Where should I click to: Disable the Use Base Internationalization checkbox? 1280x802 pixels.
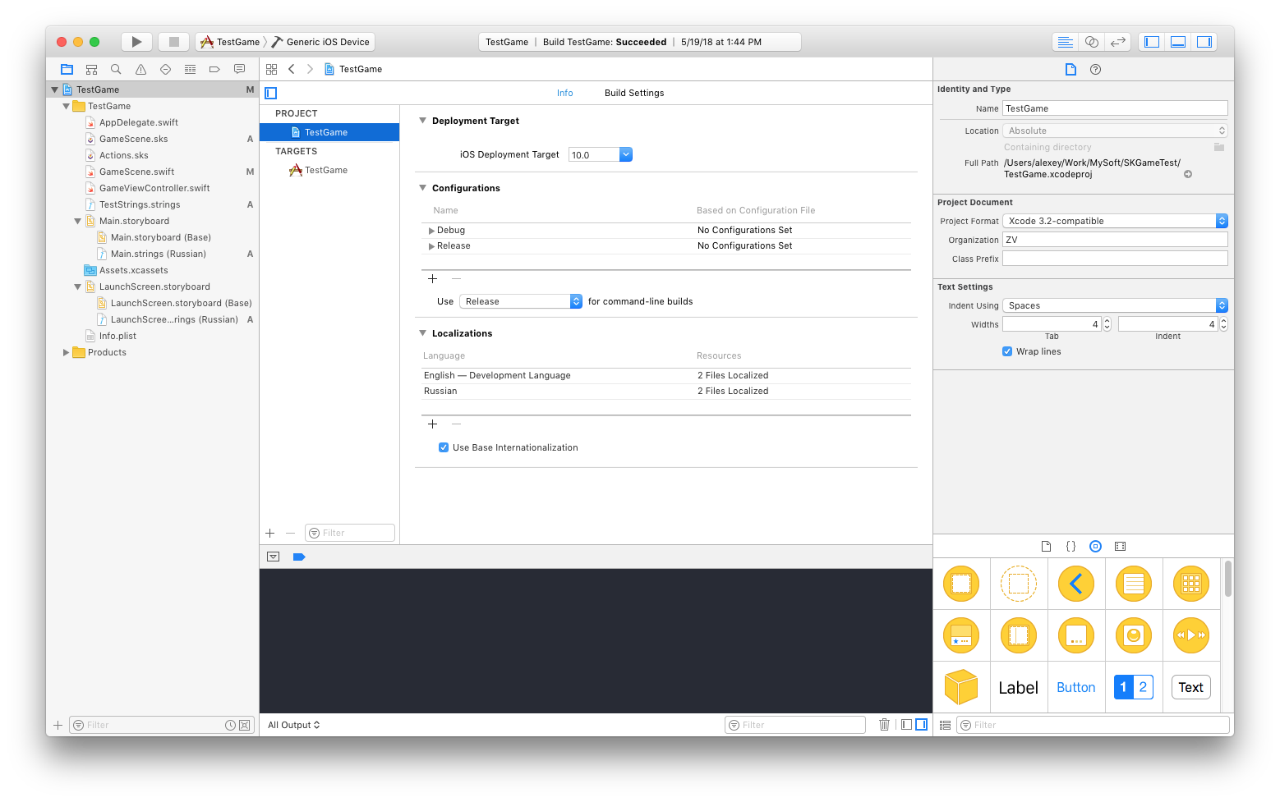tap(444, 447)
